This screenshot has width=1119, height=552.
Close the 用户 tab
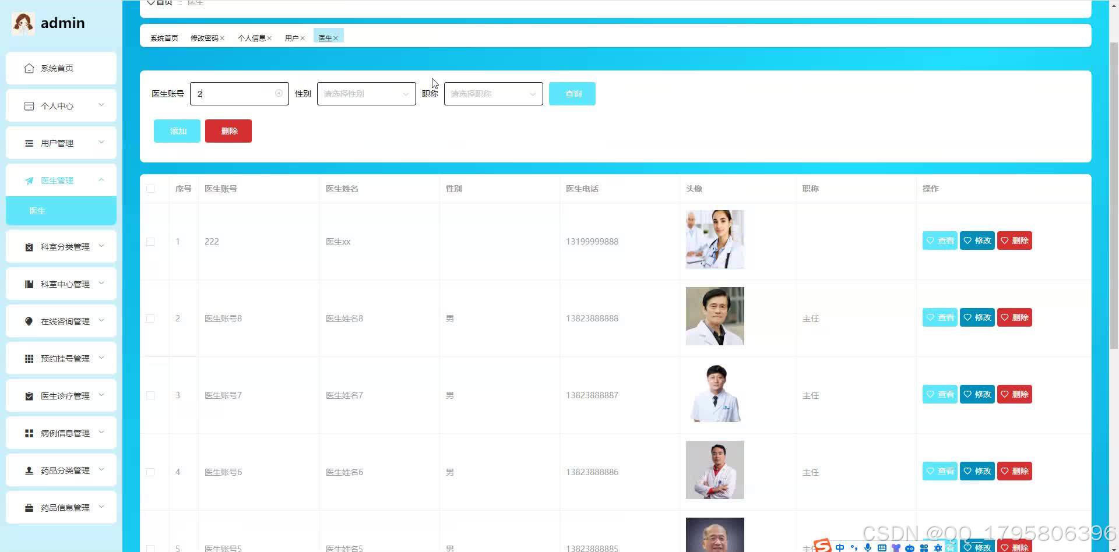click(x=302, y=38)
